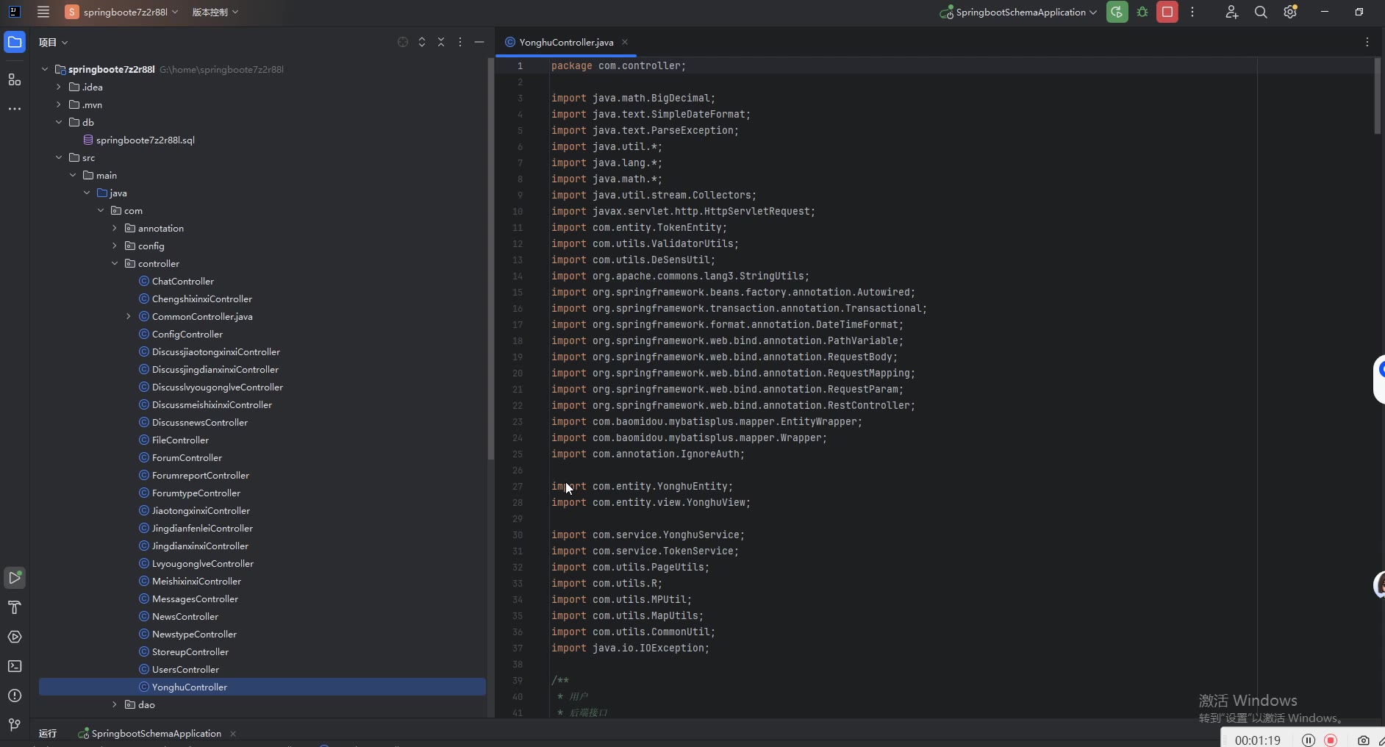Rerun the application with green button
This screenshot has width=1385, height=747.
[x=1117, y=12]
